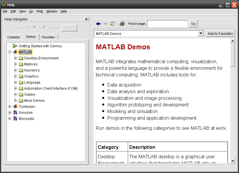Click the green Refresh icon
239x173 pixels.
[112, 24]
